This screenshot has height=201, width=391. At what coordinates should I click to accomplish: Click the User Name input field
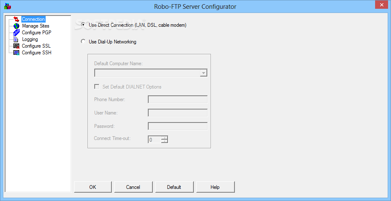178,113
